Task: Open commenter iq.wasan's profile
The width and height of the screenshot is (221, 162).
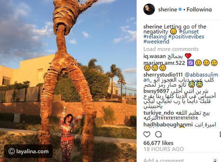Action: point(154,56)
